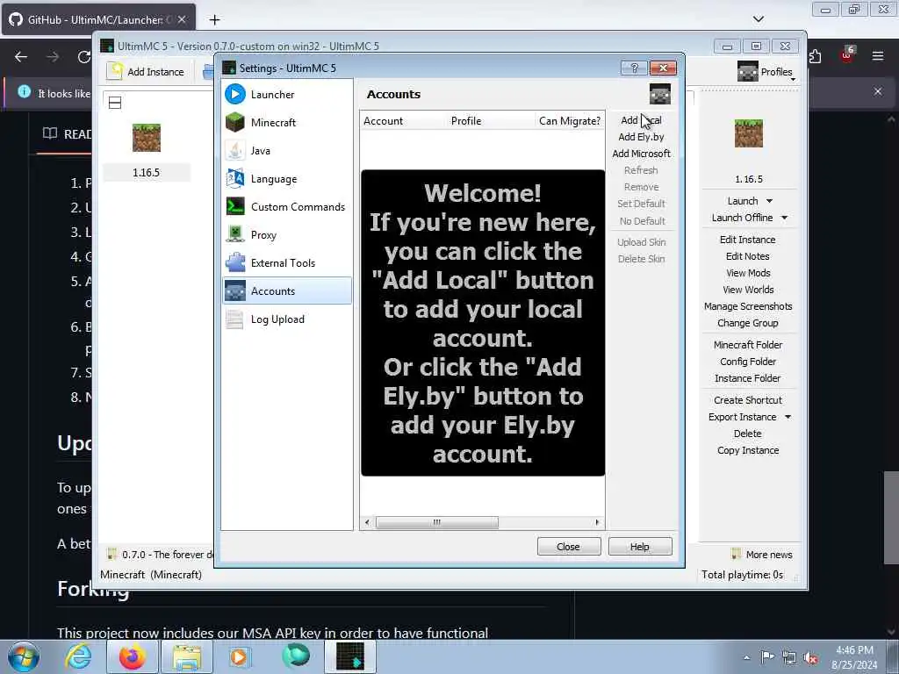899x674 pixels.
Task: Open the Config Folder
Action: click(748, 361)
